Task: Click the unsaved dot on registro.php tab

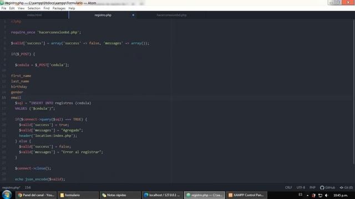Action: (133, 15)
